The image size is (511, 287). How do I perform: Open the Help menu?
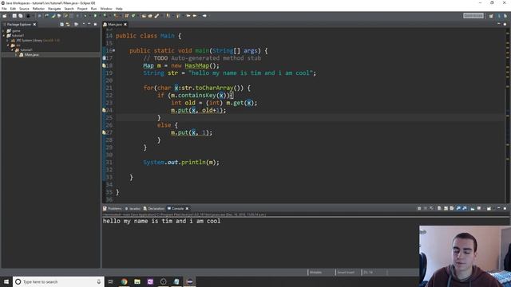[x=119, y=9]
